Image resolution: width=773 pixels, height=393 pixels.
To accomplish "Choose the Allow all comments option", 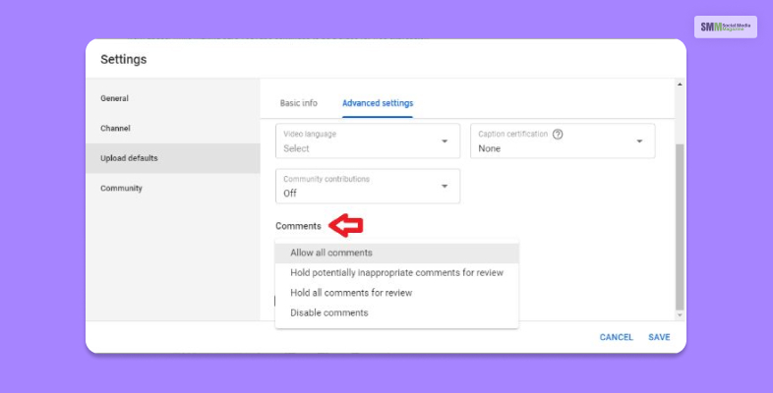I will click(331, 253).
